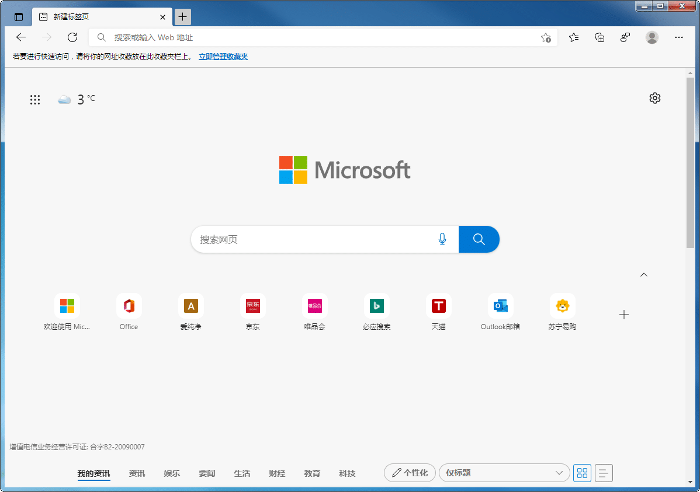Open the Collections icon in toolbar
The width and height of the screenshot is (700, 492).
(x=599, y=37)
